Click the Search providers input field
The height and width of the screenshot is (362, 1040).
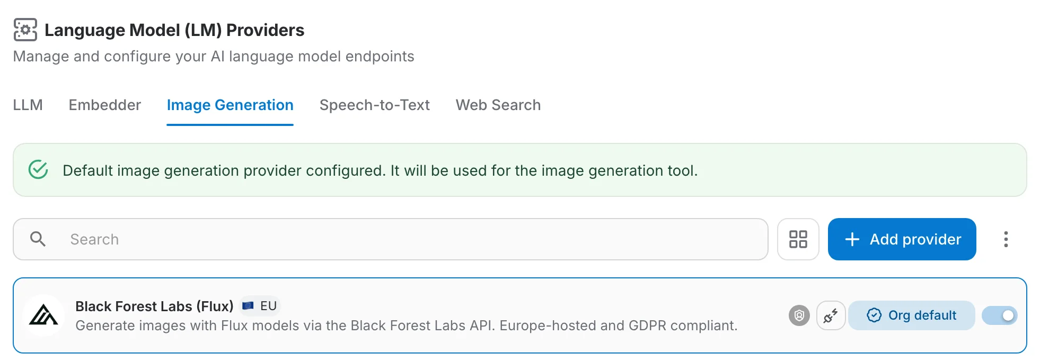[391, 239]
